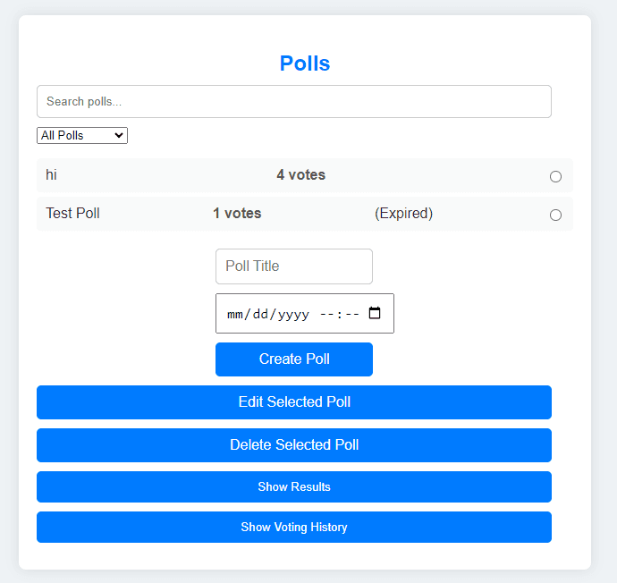Open the calendar picker icon in date field

[x=375, y=314]
